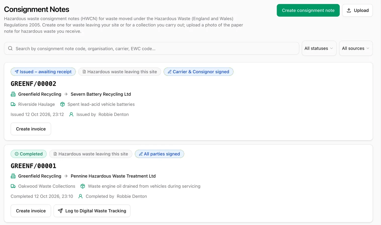This screenshot has width=381, height=225.
Task: Click Severn Battery Recycling Ltd consignee name
Action: (101, 94)
